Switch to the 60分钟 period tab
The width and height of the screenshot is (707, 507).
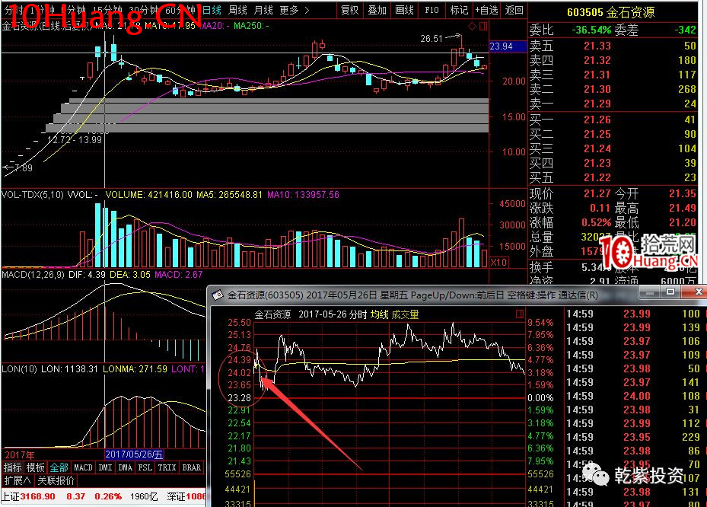pyautogui.click(x=180, y=10)
